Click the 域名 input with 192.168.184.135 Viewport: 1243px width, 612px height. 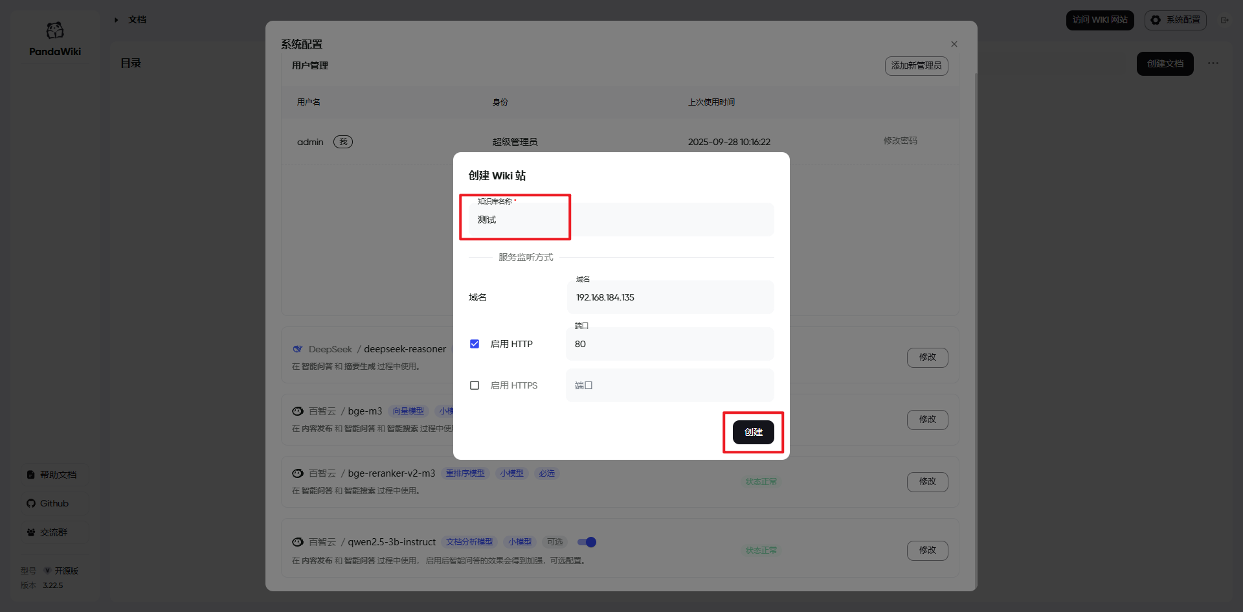(669, 298)
